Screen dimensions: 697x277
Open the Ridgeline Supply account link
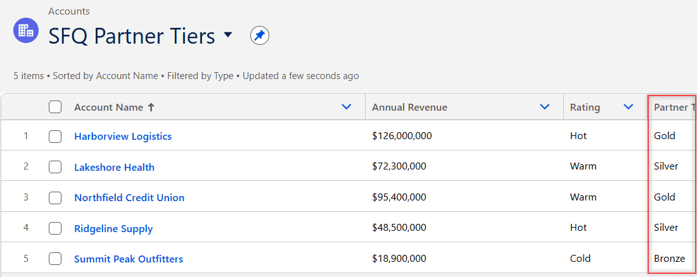(x=113, y=228)
